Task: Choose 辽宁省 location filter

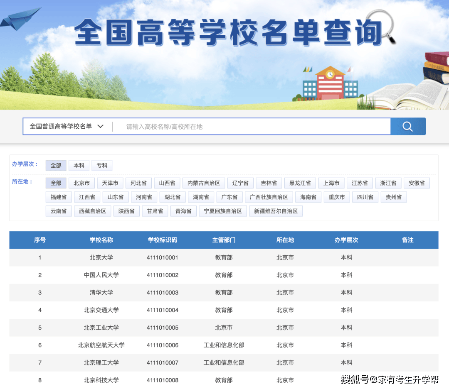Action: (x=240, y=183)
